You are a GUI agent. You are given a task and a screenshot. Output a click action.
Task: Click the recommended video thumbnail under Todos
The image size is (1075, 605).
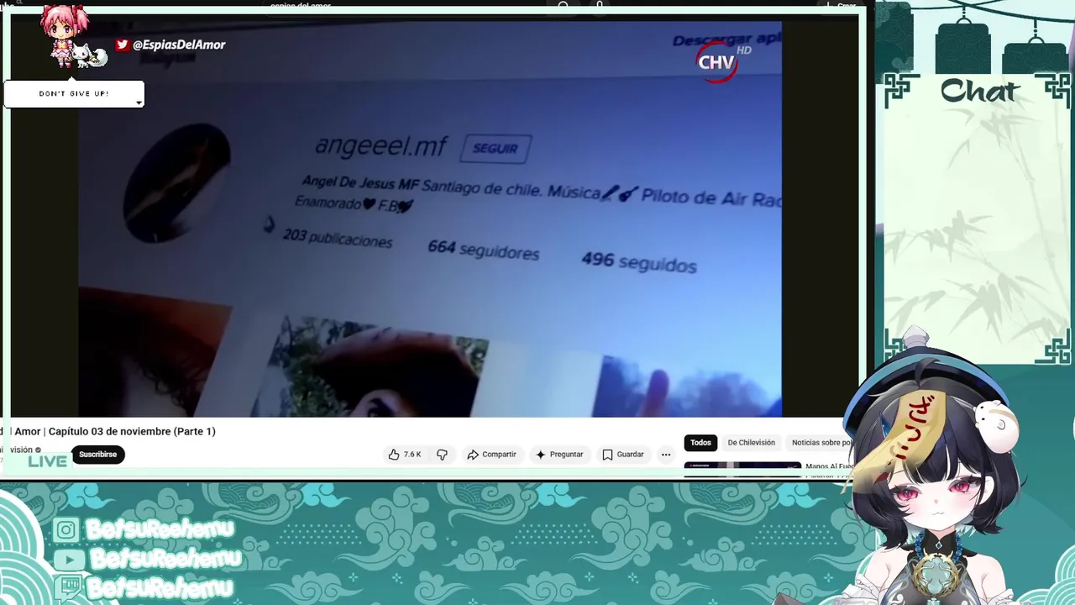click(742, 470)
